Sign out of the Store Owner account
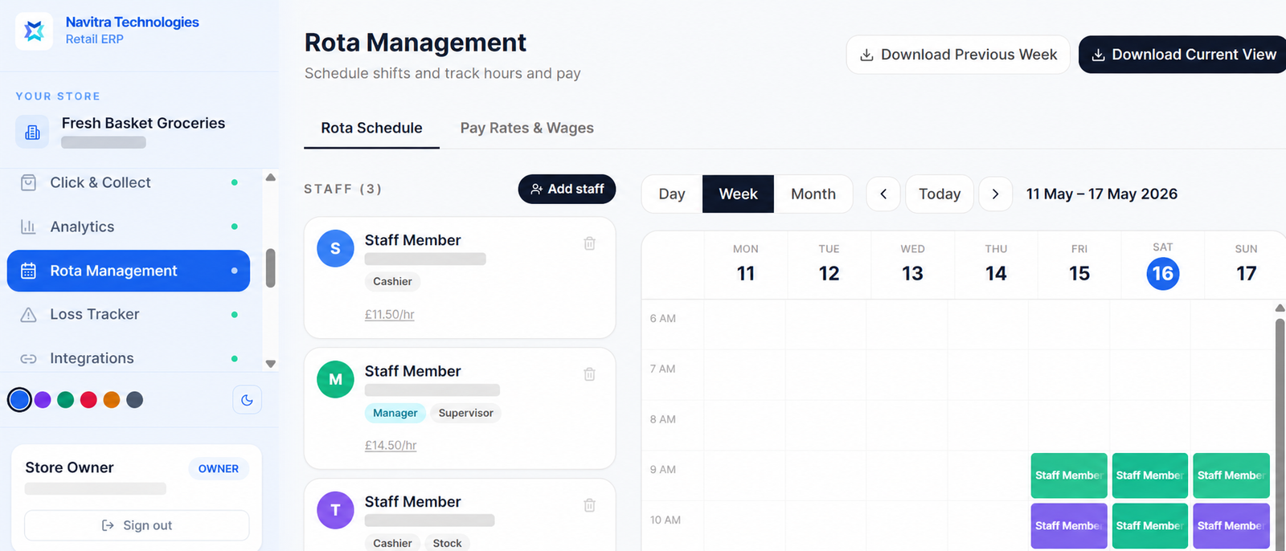The width and height of the screenshot is (1286, 551). coord(137,525)
